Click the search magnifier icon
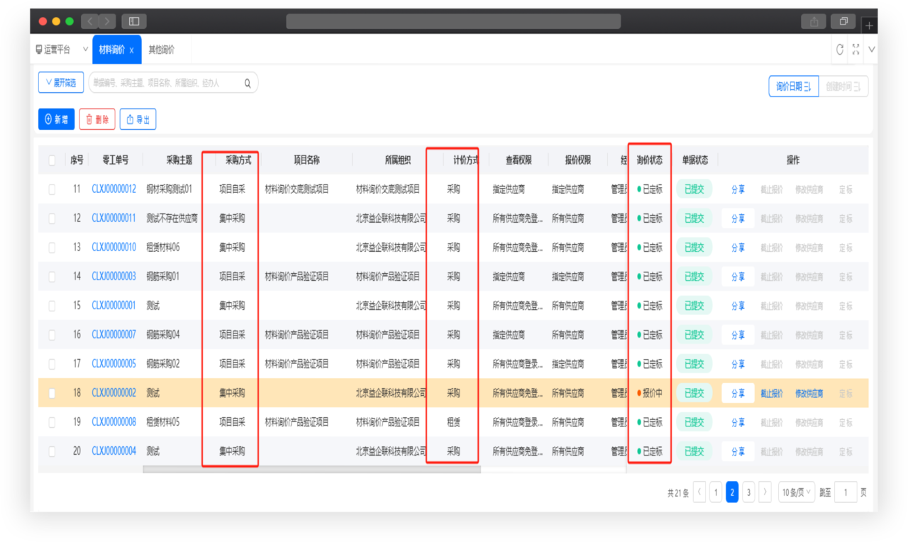The image size is (908, 542). (248, 83)
